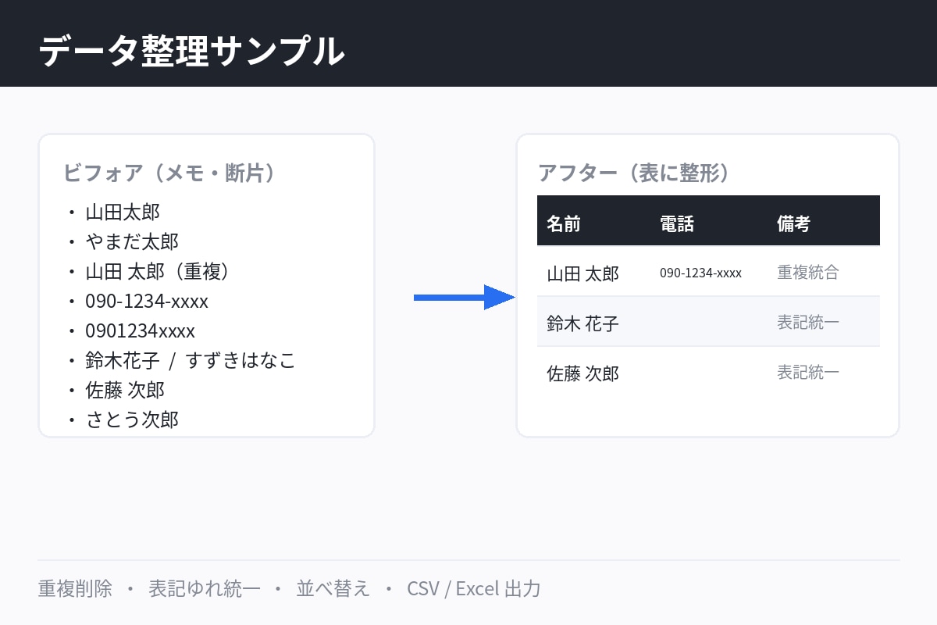Select 表記統一 remark in 佐藤 次郎 row
The image size is (937, 625).
click(808, 372)
